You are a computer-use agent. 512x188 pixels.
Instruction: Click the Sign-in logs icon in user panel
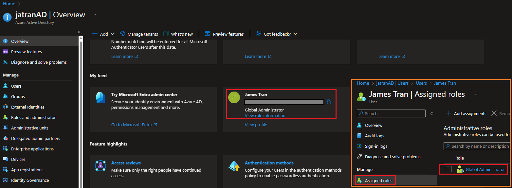359,146
